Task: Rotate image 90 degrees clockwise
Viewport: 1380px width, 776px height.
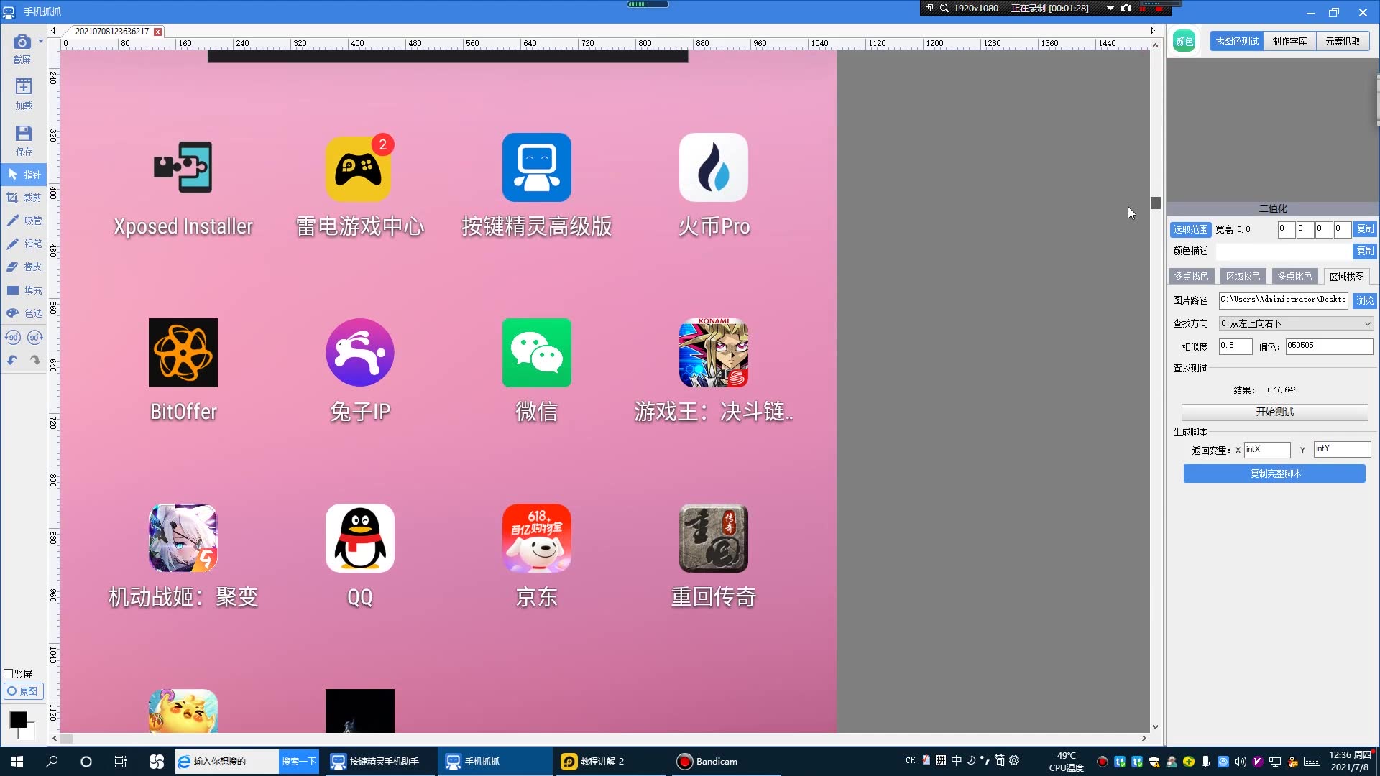Action: [x=35, y=337]
